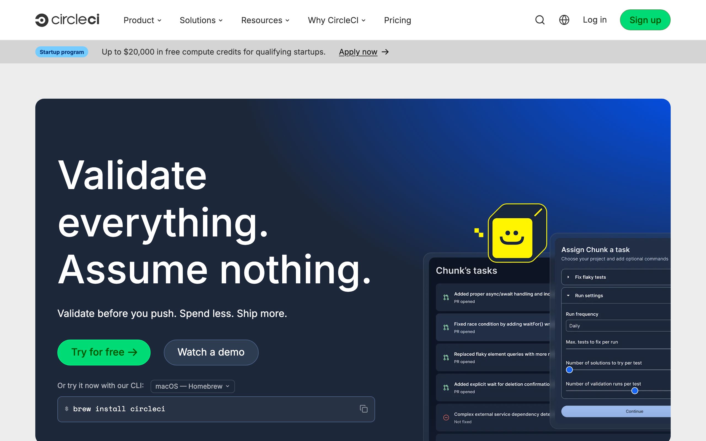Click the validation runs per test slider

point(635,391)
